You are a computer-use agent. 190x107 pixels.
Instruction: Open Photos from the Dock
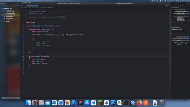67,103
